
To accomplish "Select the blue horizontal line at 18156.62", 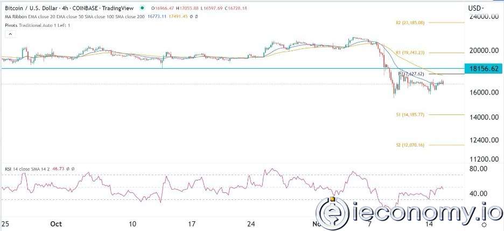I will (232, 68).
